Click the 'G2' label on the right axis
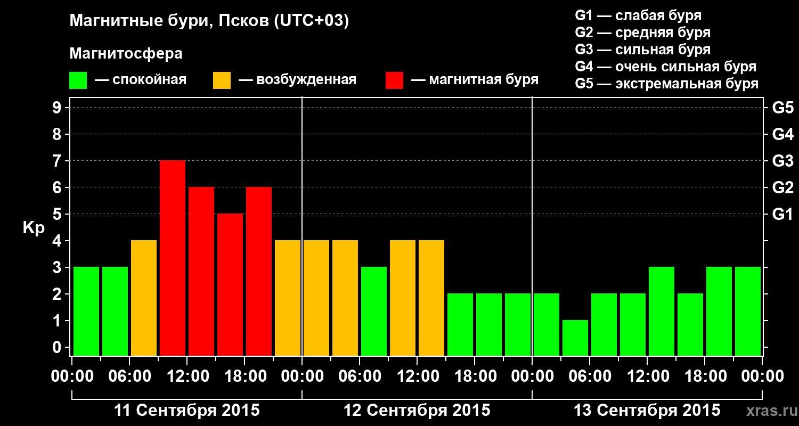Viewport: 799px width, 426px height. (x=783, y=187)
